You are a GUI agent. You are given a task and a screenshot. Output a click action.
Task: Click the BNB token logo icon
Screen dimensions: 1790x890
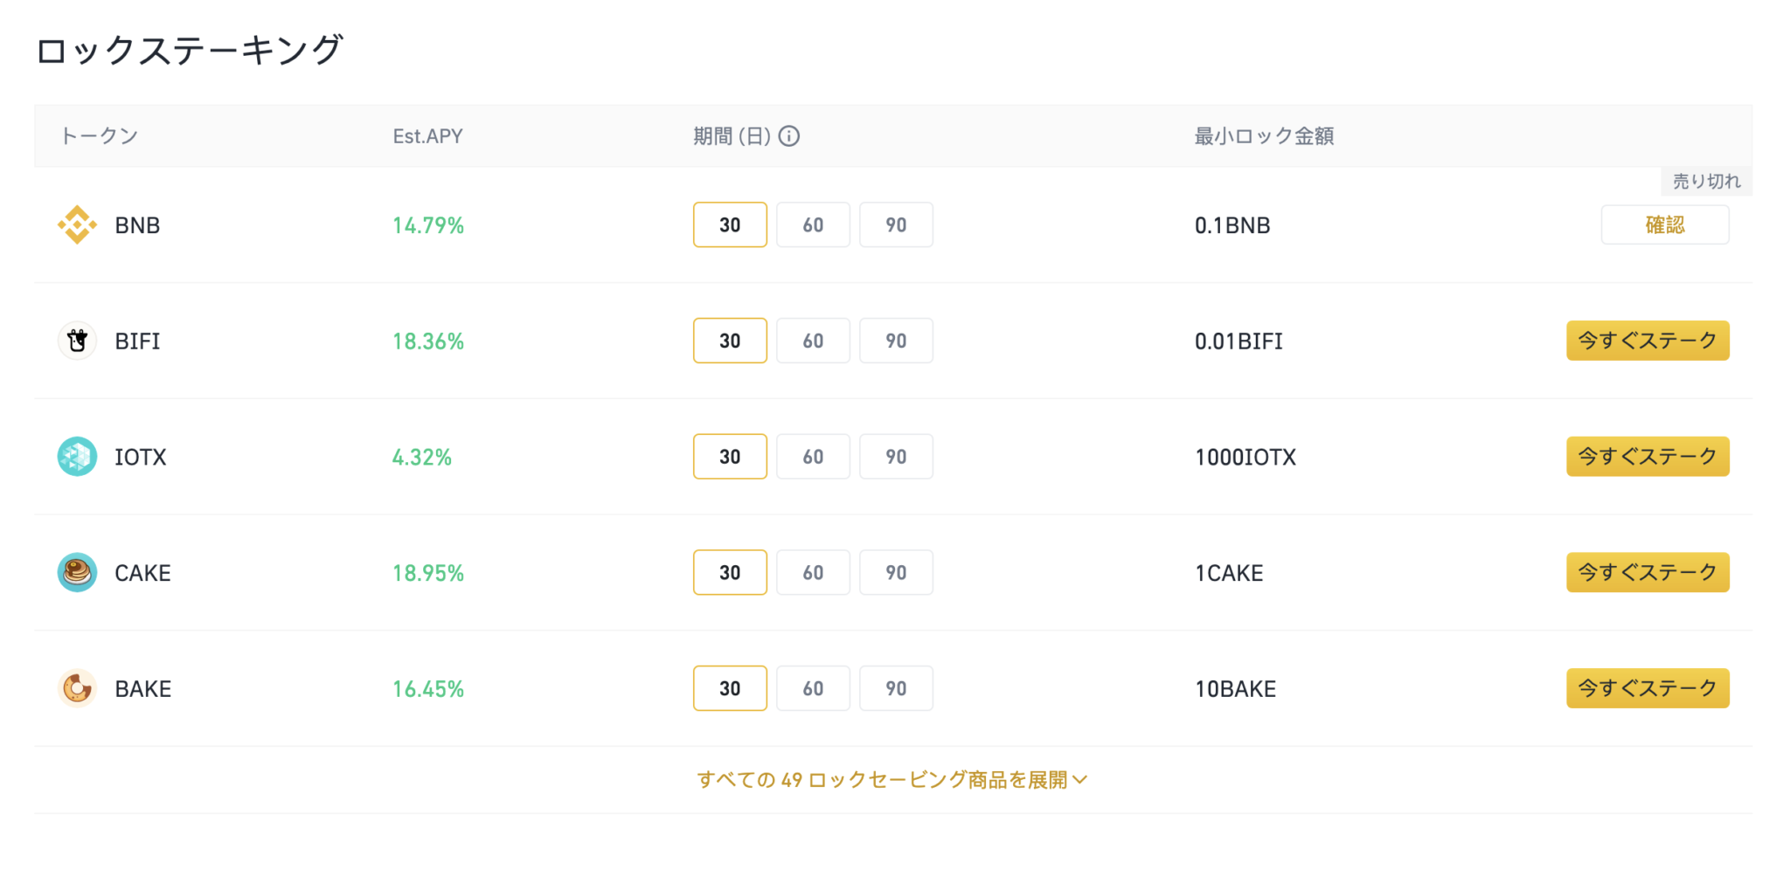coord(77,224)
